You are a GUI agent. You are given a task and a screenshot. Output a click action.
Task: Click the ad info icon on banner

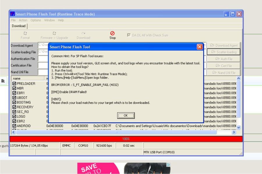pos(169,165)
